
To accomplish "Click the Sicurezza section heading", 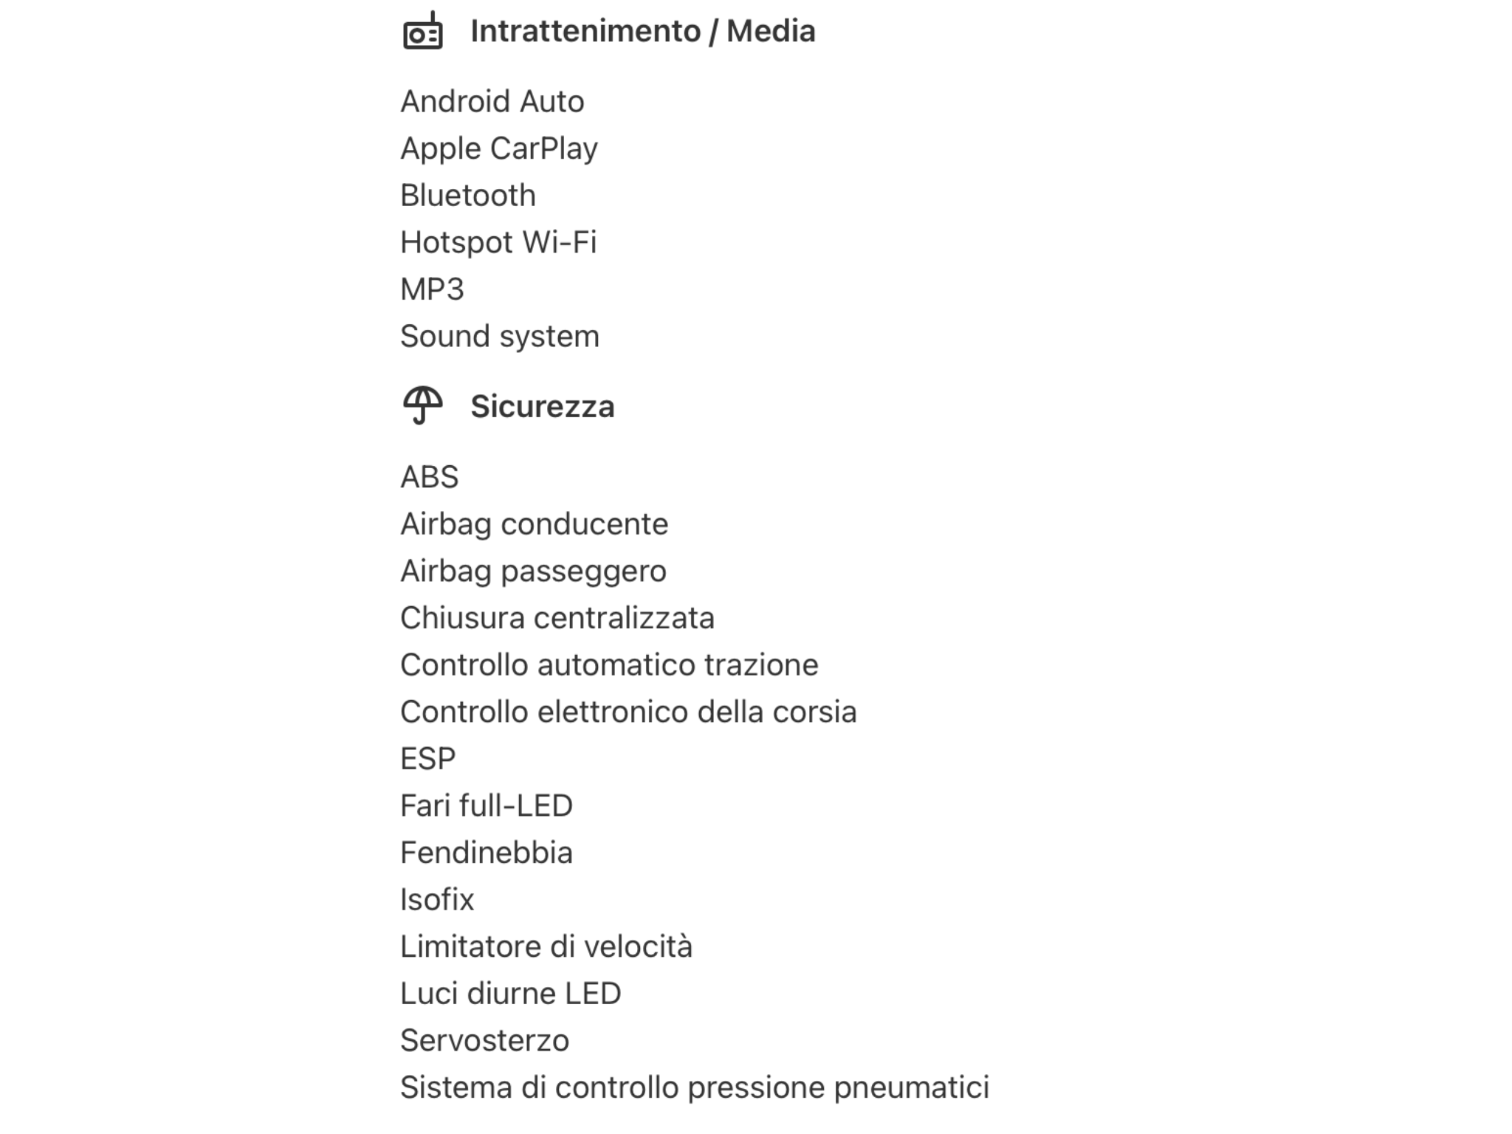I will (542, 407).
